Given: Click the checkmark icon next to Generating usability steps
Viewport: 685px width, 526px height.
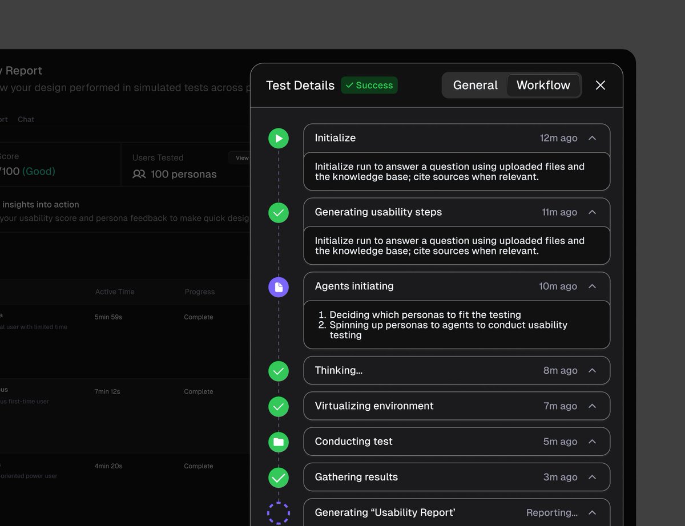Looking at the screenshot, I should pyautogui.click(x=278, y=213).
